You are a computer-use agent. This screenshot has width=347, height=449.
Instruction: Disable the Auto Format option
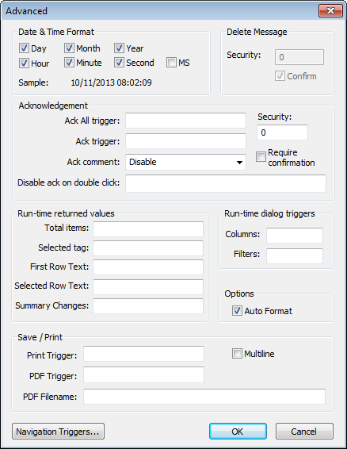click(x=237, y=311)
